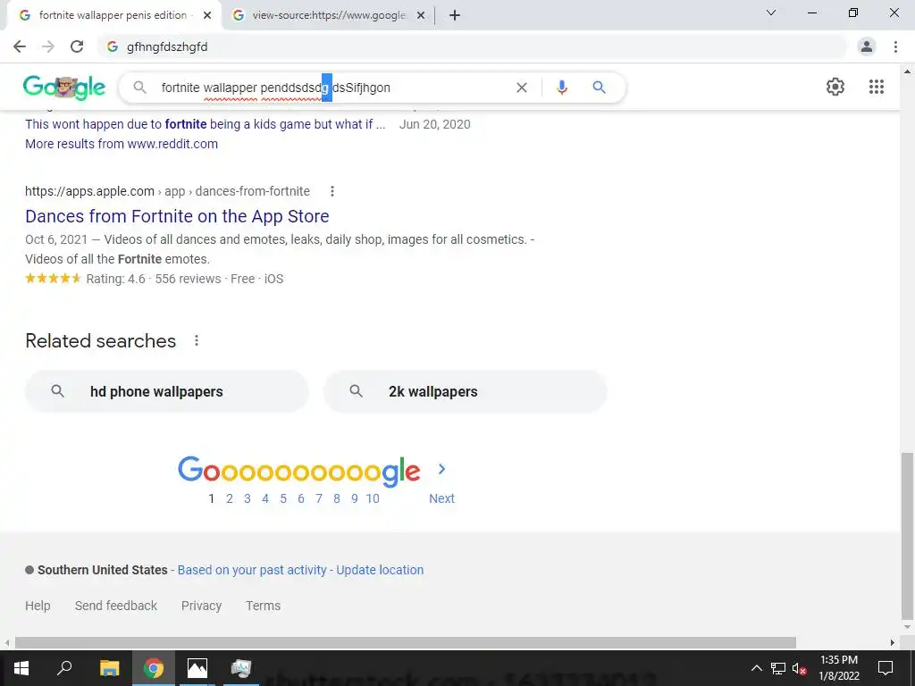Open the Google apps grid

click(877, 87)
